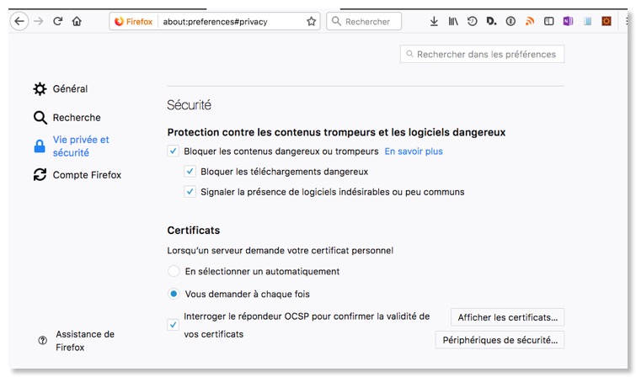The height and width of the screenshot is (377, 636).
Task: Click the history clock icon in the toolbar
Action: [472, 21]
